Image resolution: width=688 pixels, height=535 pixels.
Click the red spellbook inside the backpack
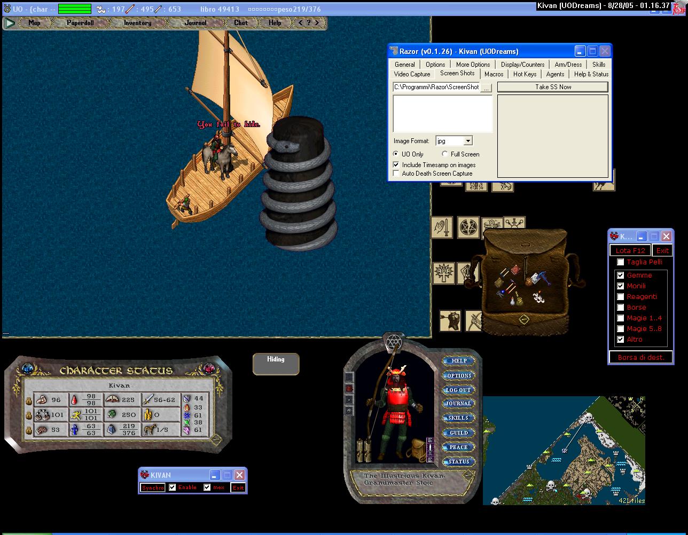click(517, 270)
